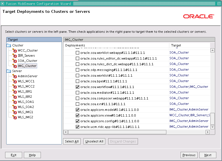This screenshot has width=222, height=161.
Task: Click the WLS_IMG1 server icon
Action: pos(14,112)
